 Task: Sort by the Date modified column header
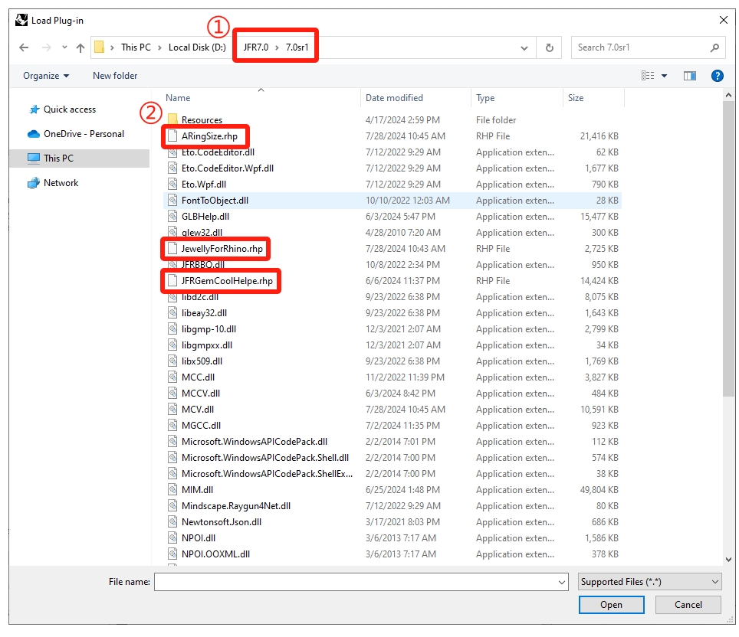(394, 98)
